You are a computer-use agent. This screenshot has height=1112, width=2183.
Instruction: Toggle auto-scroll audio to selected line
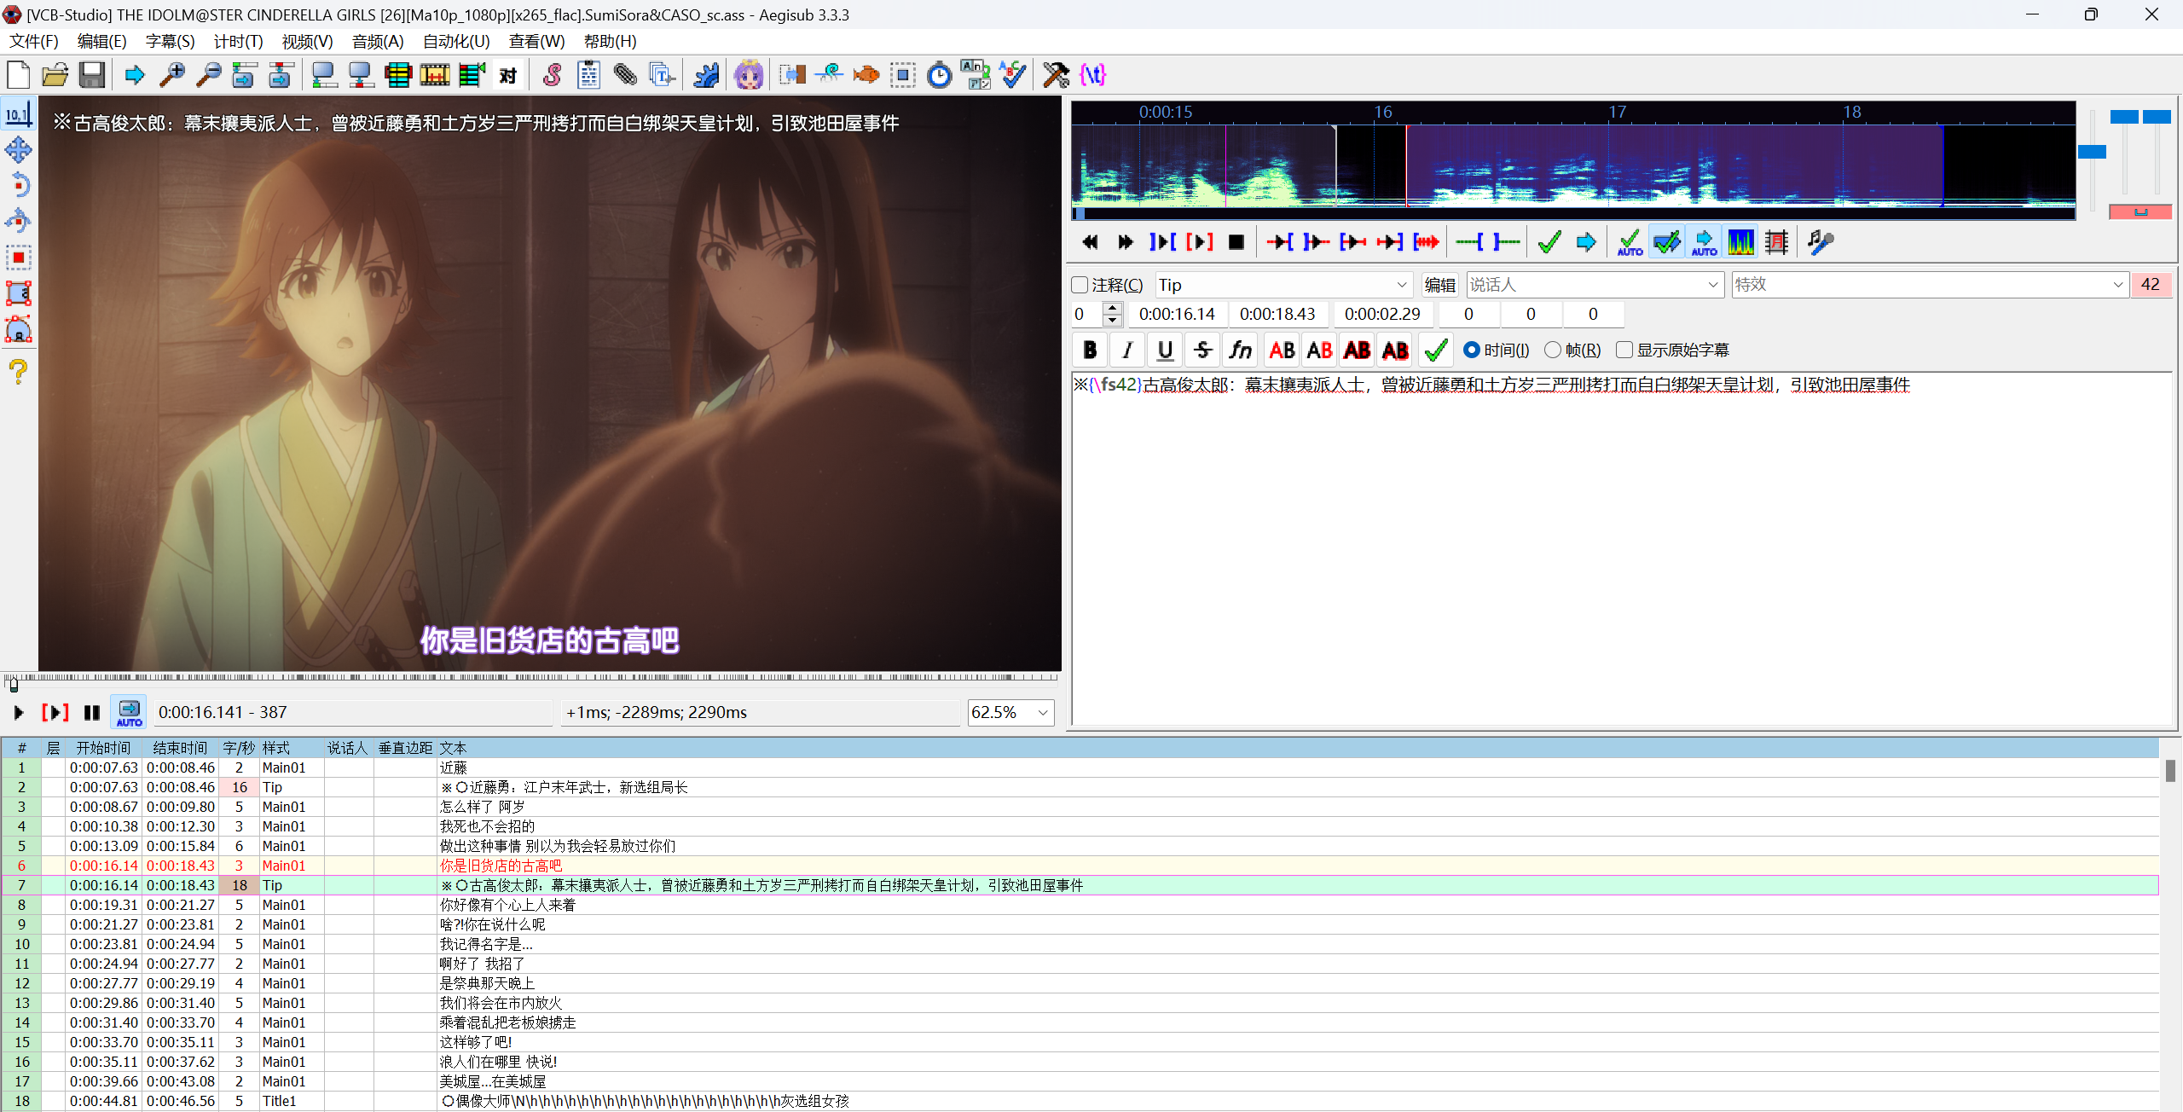click(x=1704, y=242)
